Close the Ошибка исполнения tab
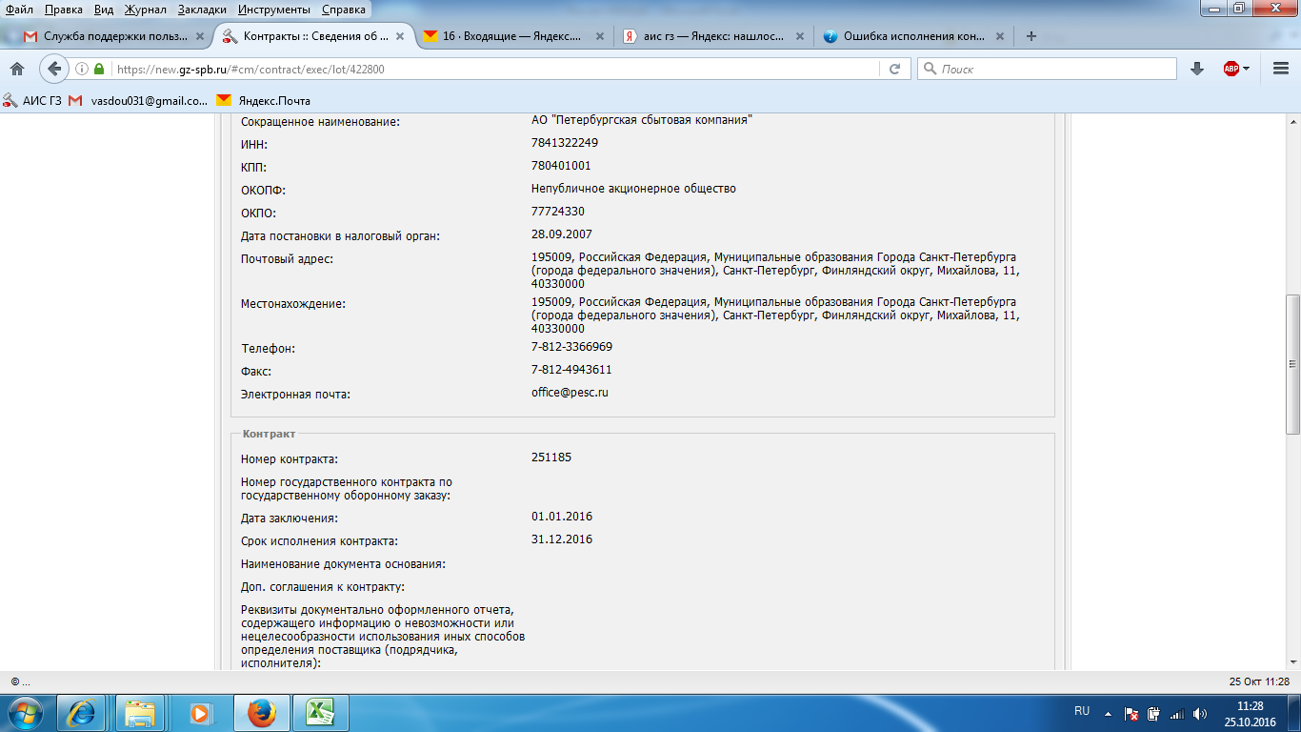This screenshot has width=1301, height=732. pos(999,37)
